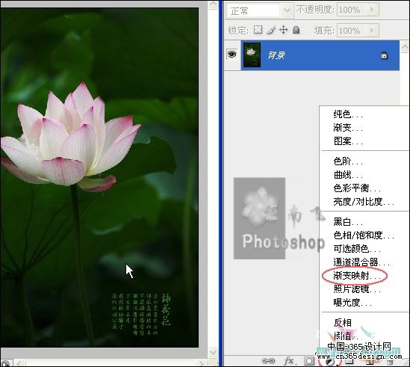Click the lock transparent pixels icon
The image size is (410, 367).
click(258, 30)
